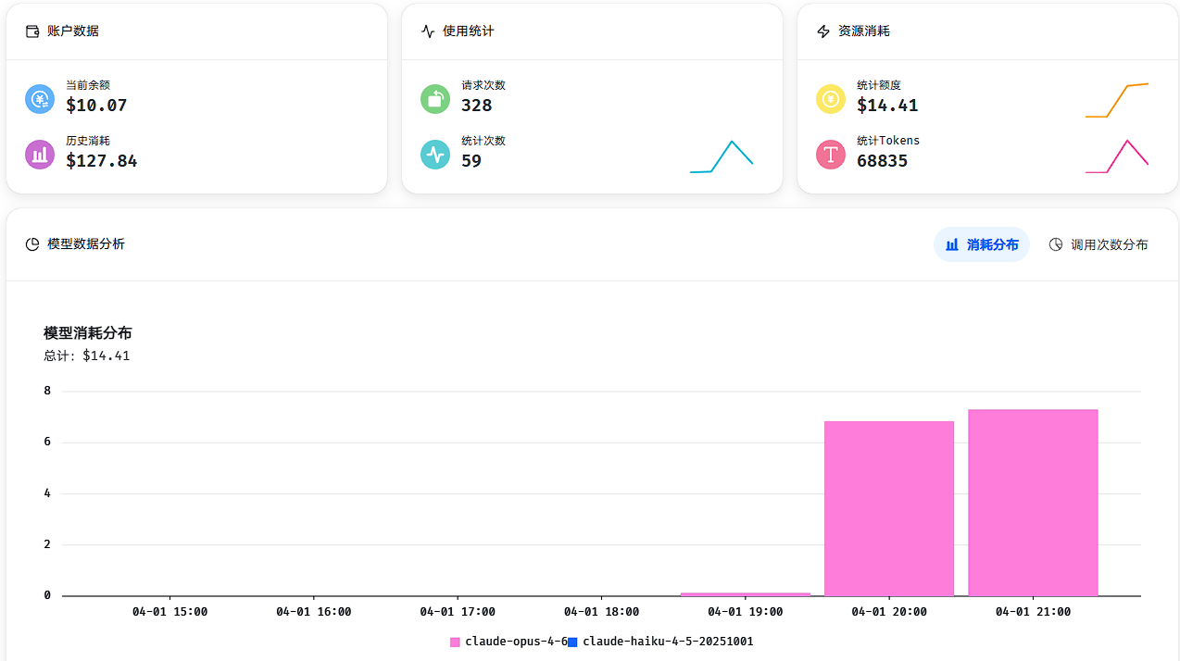Click the blue 当前余额 currency icon

[40, 99]
